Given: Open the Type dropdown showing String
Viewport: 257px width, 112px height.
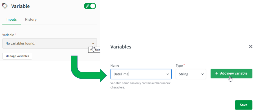Looking at the screenshot, I should [x=191, y=74].
